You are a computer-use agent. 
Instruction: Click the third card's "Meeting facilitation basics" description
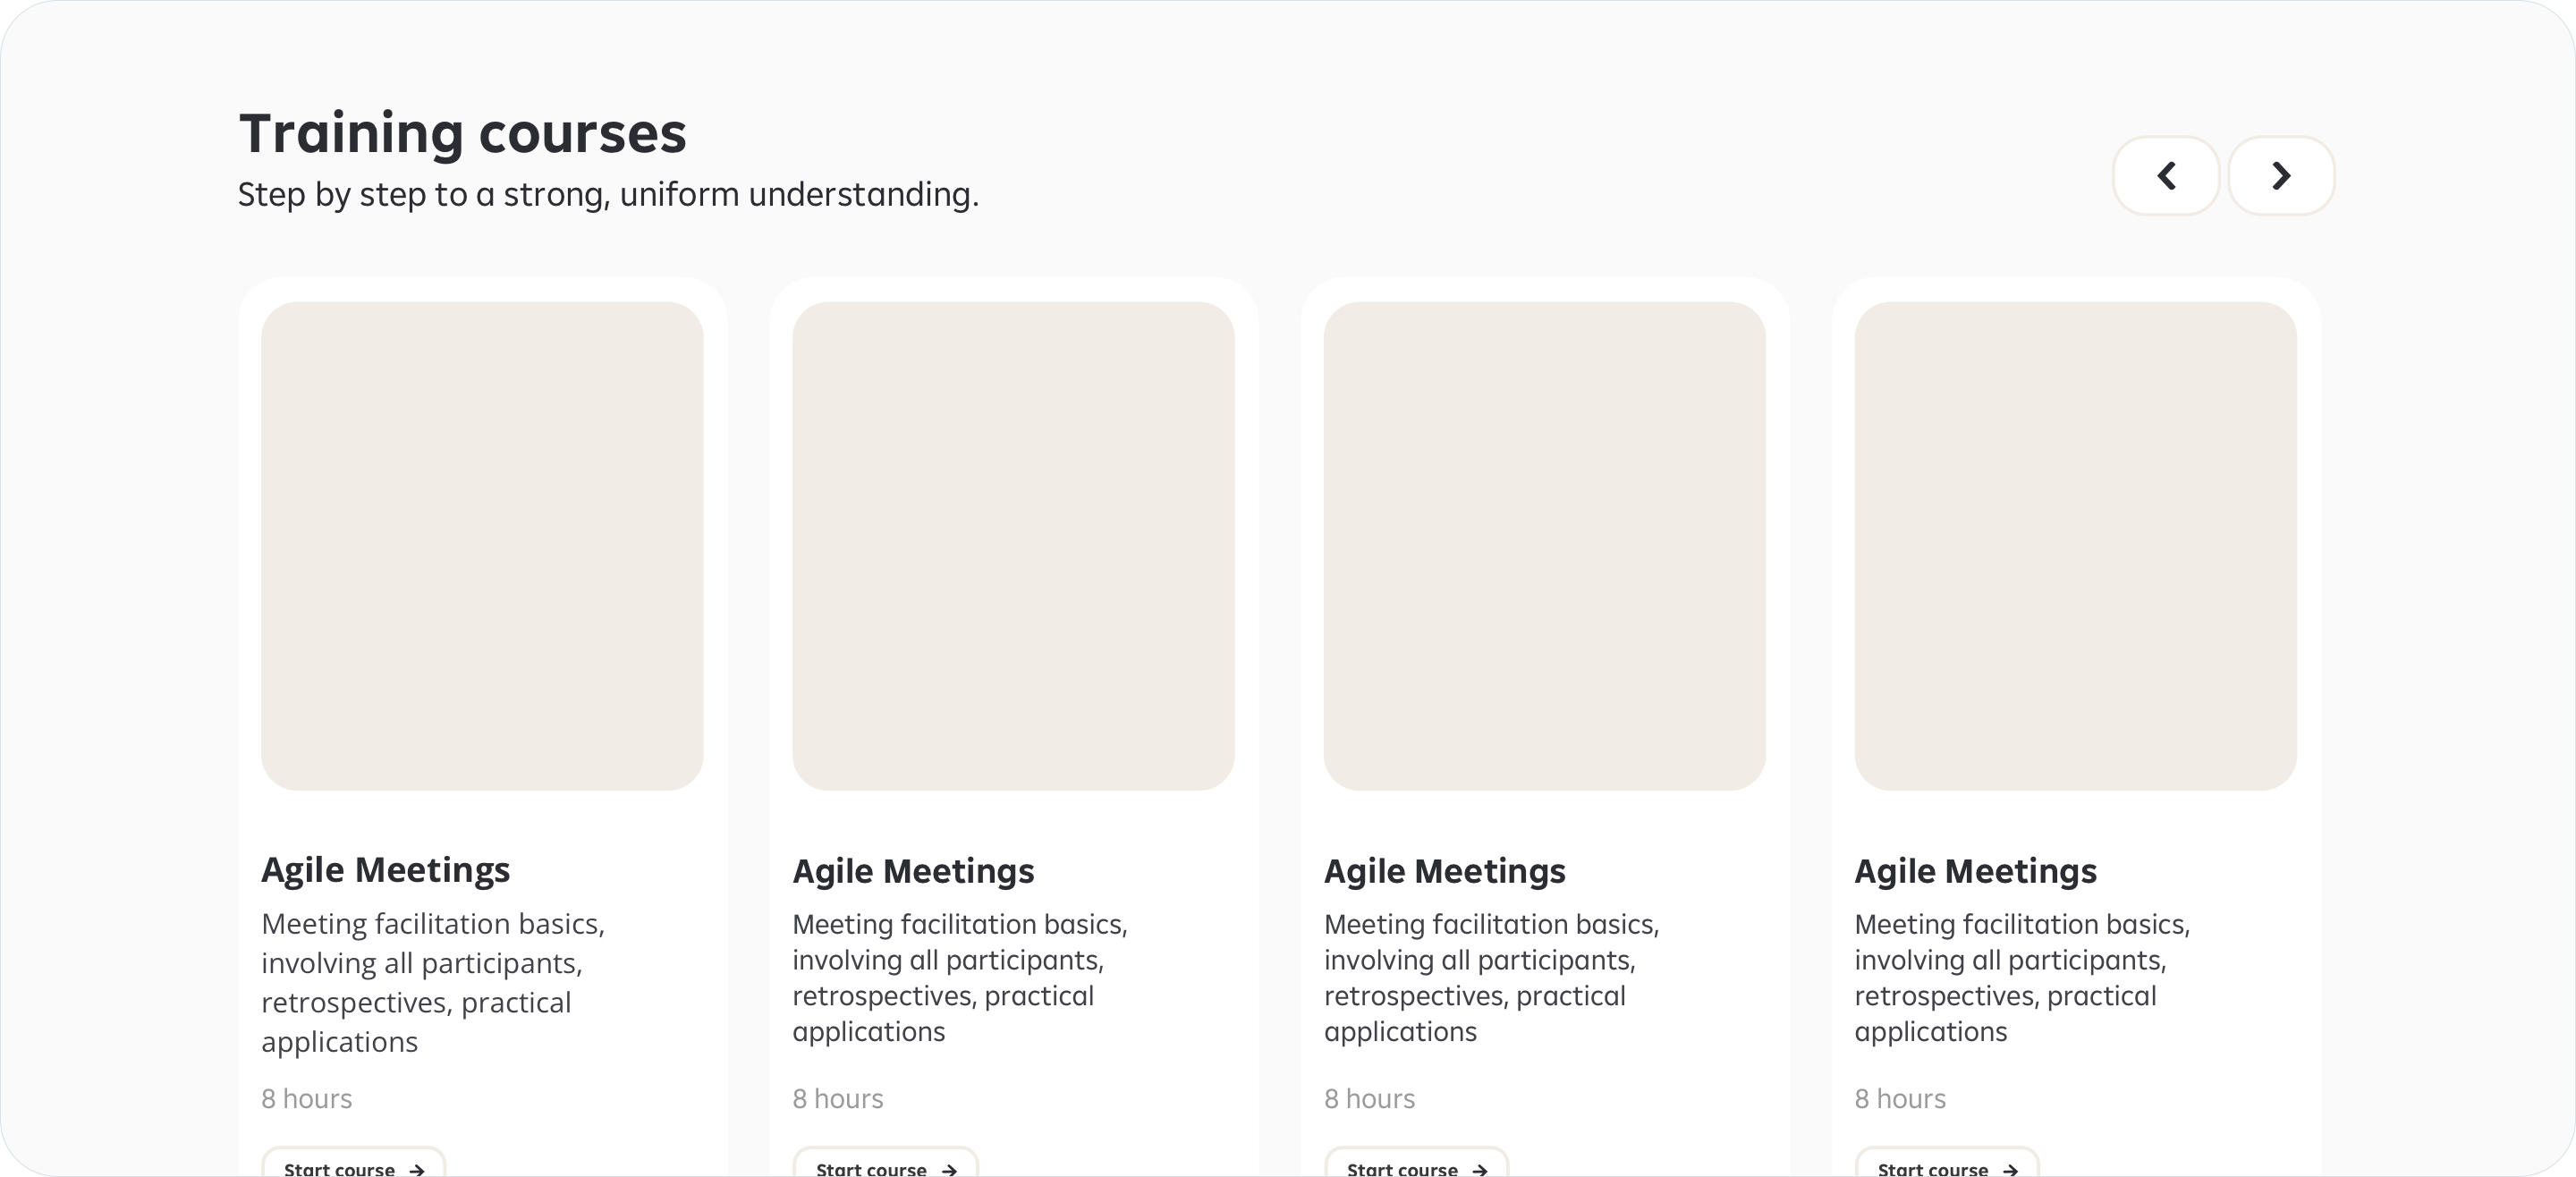click(1491, 977)
